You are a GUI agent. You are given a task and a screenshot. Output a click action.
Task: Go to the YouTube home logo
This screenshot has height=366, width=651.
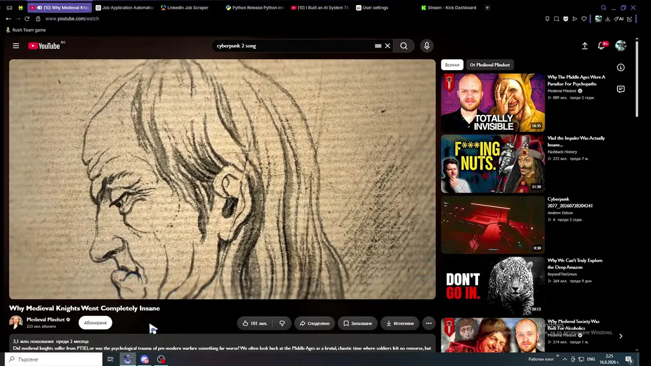[44, 46]
